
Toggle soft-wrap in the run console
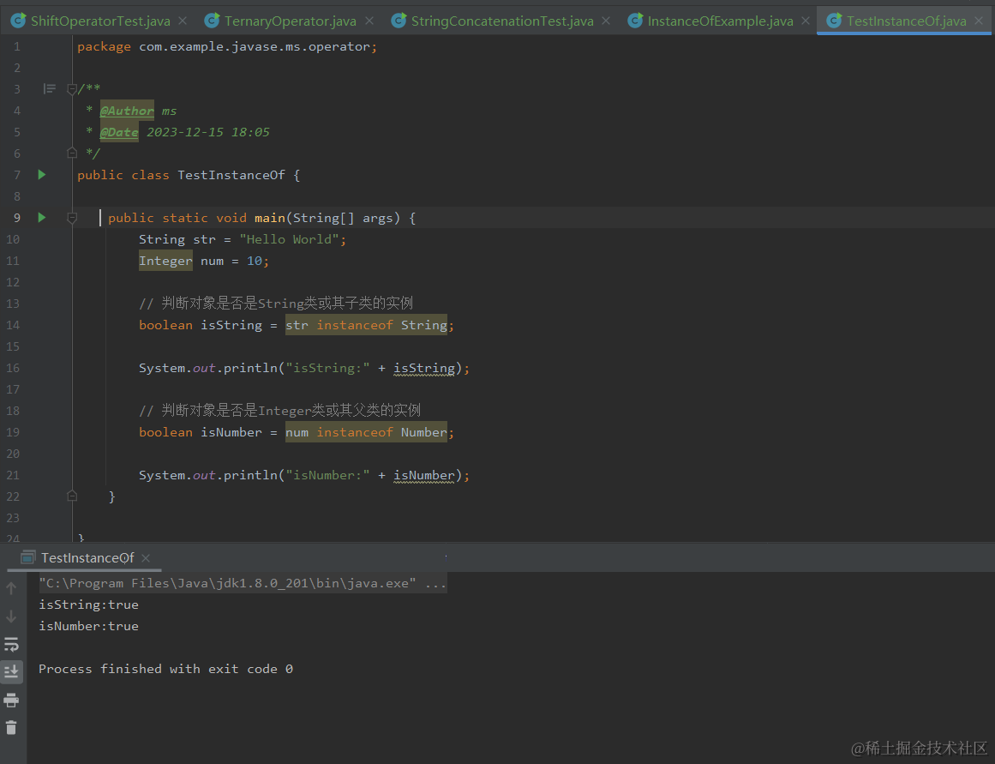pos(11,645)
